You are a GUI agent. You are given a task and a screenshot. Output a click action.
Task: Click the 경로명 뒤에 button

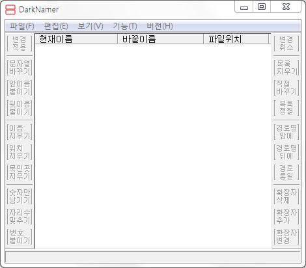pyautogui.click(x=286, y=152)
